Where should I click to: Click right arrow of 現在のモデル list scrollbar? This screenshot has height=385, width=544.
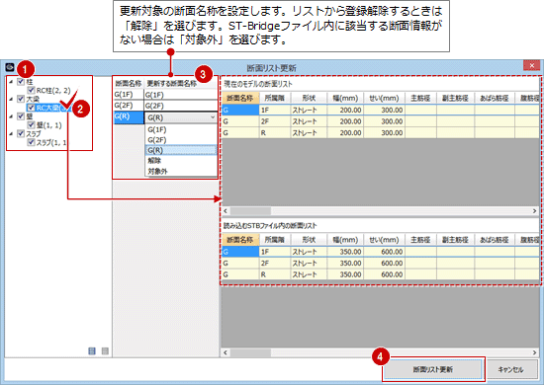click(x=535, y=211)
